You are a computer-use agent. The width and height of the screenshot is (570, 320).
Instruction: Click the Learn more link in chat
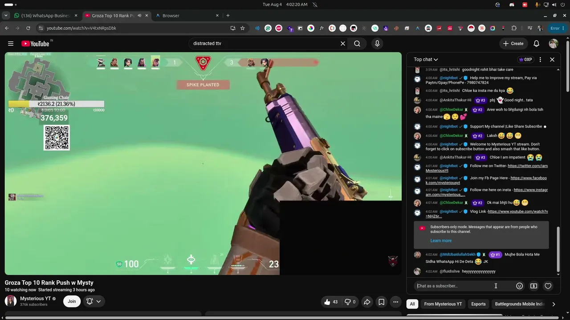pyautogui.click(x=441, y=241)
